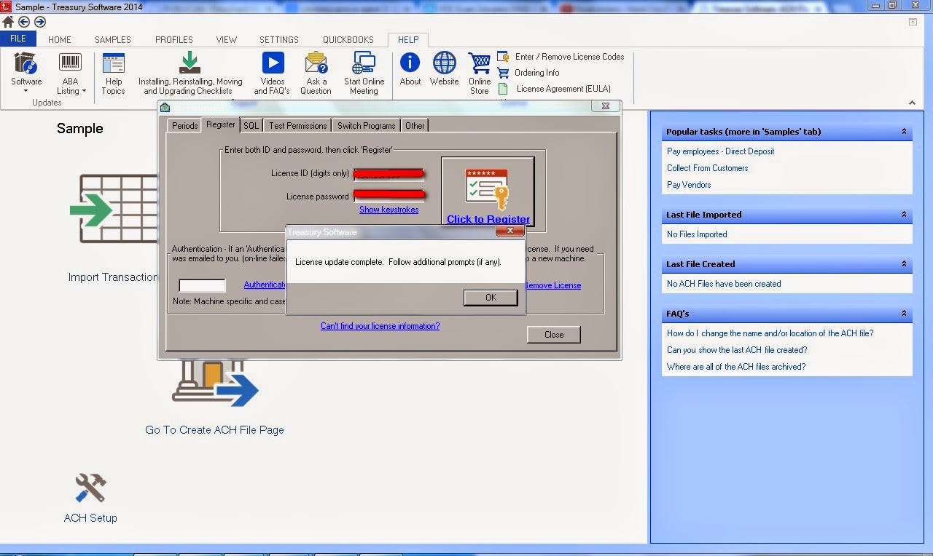
Task: Open Software updates icon
Action: (x=26, y=63)
